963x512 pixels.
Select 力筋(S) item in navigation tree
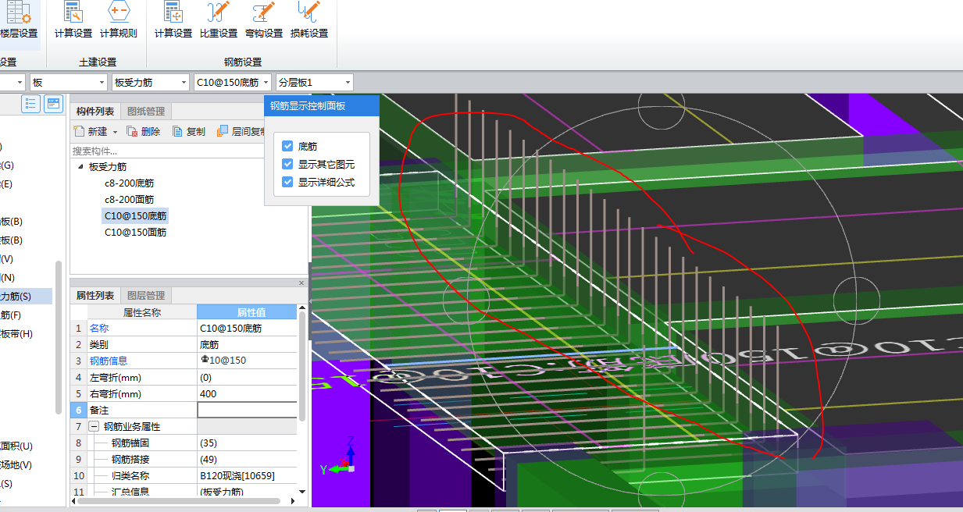(x=26, y=296)
